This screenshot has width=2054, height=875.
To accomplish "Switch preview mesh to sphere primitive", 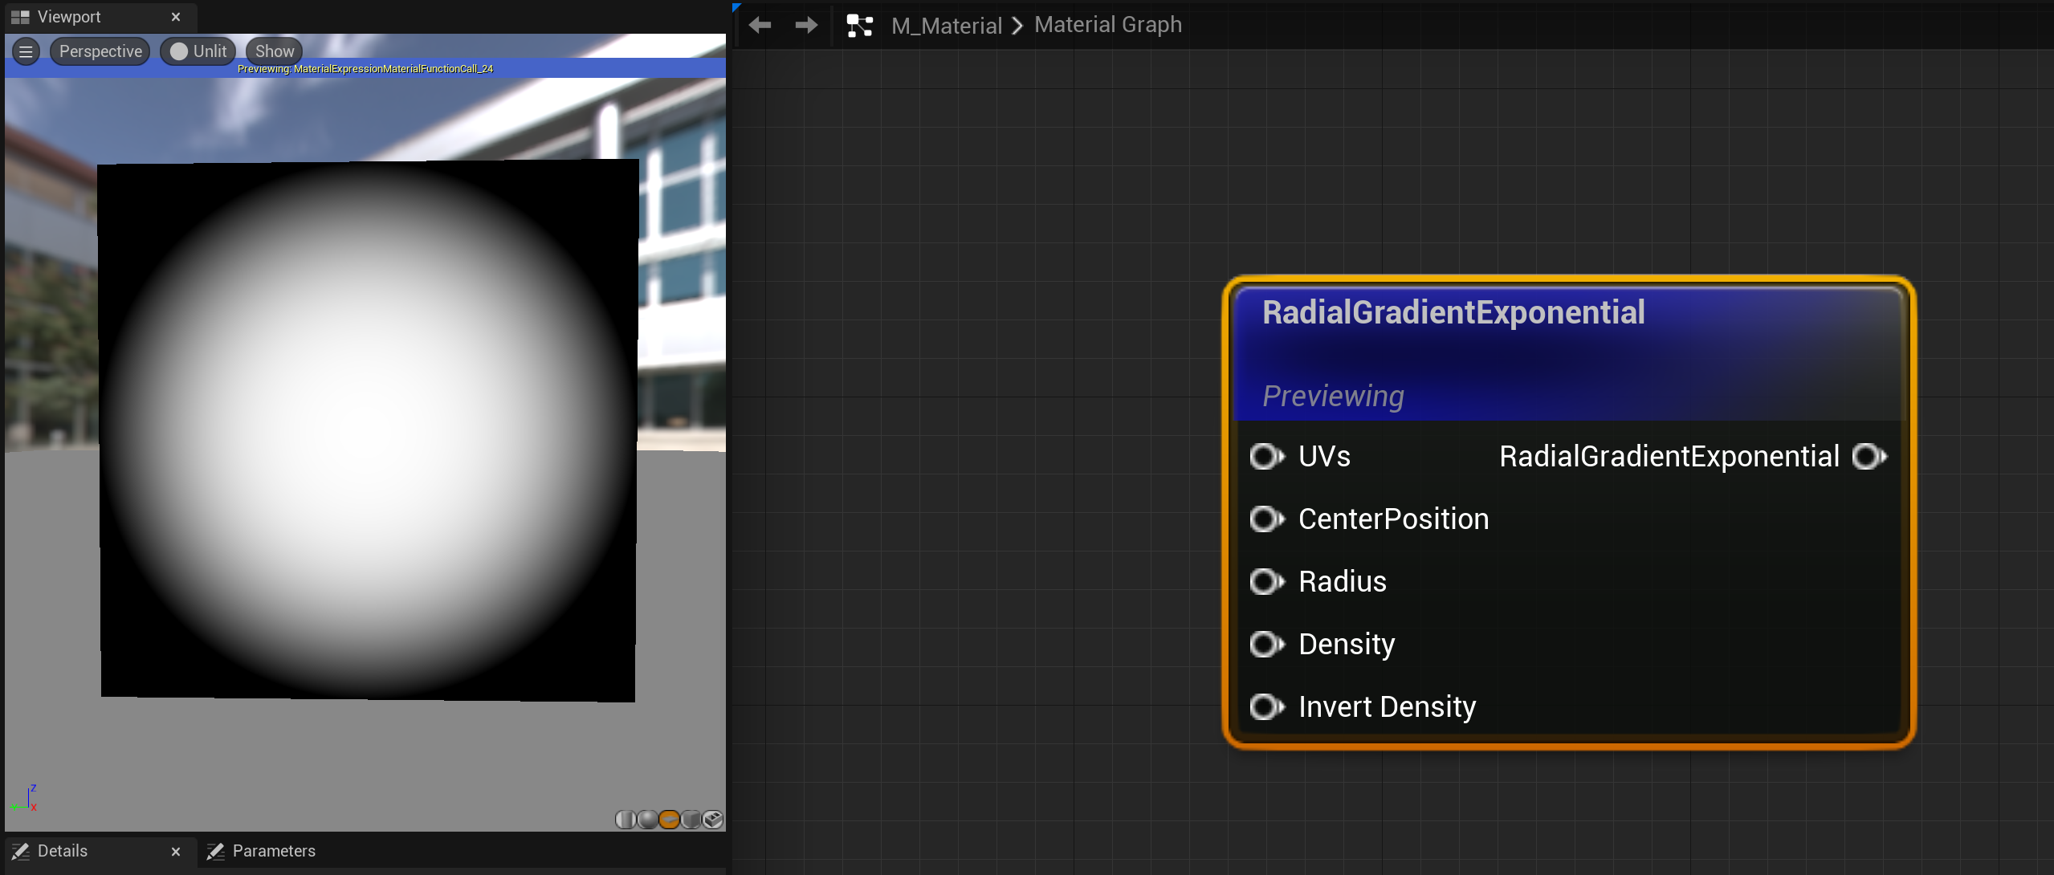I will click(647, 820).
